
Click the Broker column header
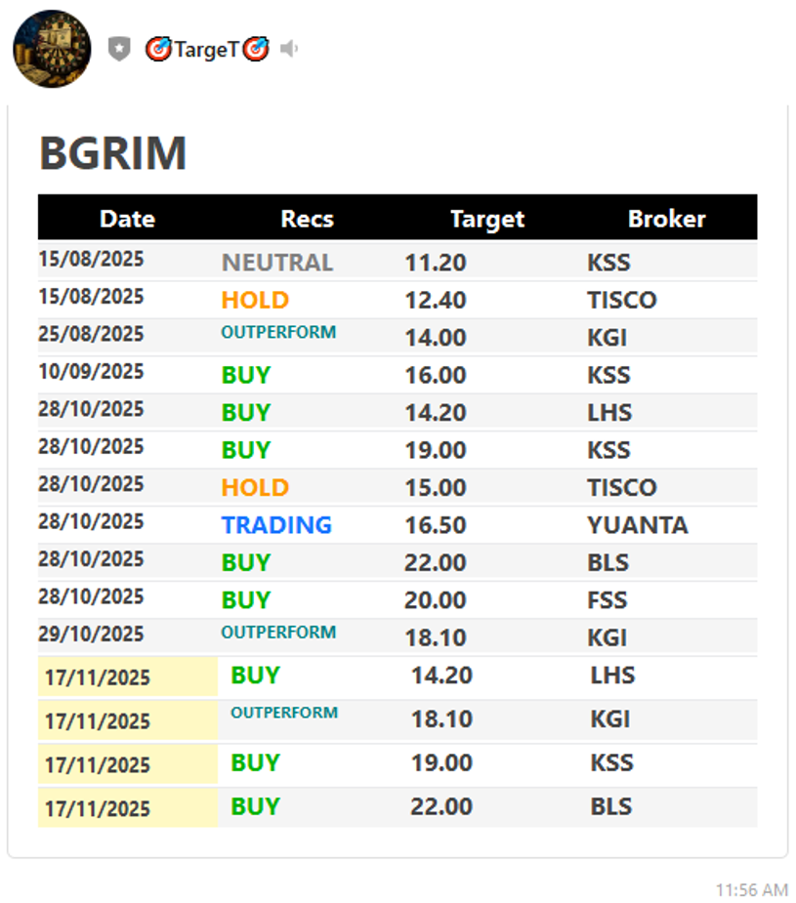click(666, 219)
